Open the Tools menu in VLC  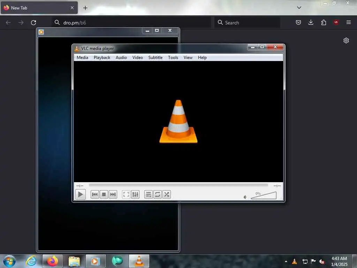(173, 58)
